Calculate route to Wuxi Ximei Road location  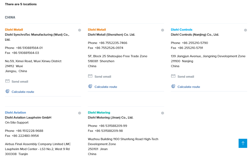(x=23, y=92)
